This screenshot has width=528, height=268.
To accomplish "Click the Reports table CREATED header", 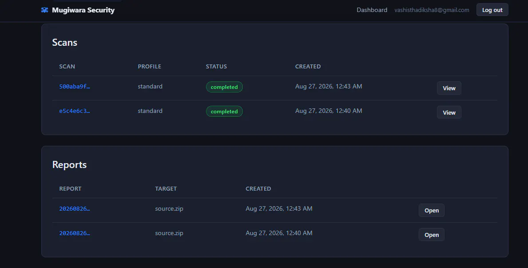I will [x=258, y=189].
